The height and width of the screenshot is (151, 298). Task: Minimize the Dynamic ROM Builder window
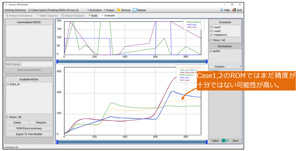(x=225, y=4)
